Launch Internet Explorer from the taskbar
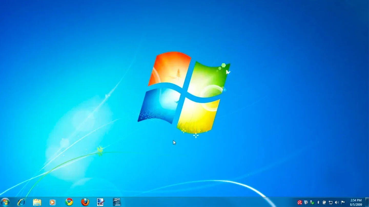Viewport: 369px width, 207px height. click(21, 202)
